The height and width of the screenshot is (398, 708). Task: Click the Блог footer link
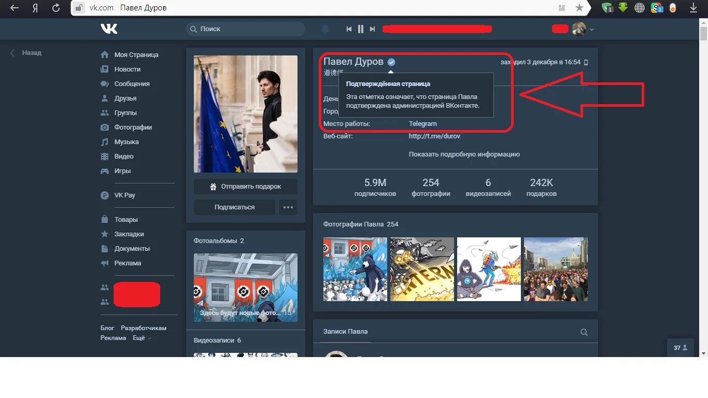tap(107, 328)
